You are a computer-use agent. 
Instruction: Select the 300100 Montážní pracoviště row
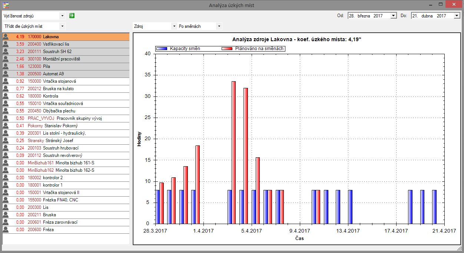pyautogui.click(x=66, y=59)
